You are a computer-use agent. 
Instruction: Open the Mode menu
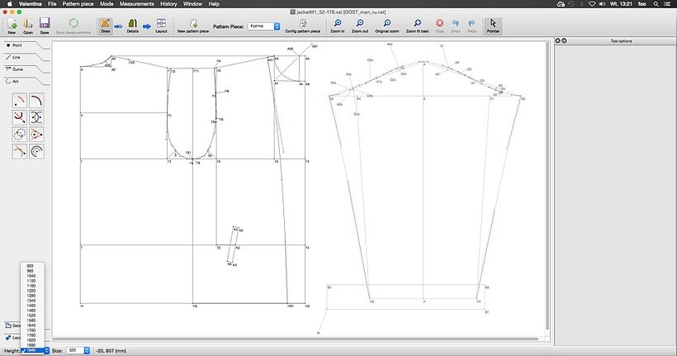[107, 4]
